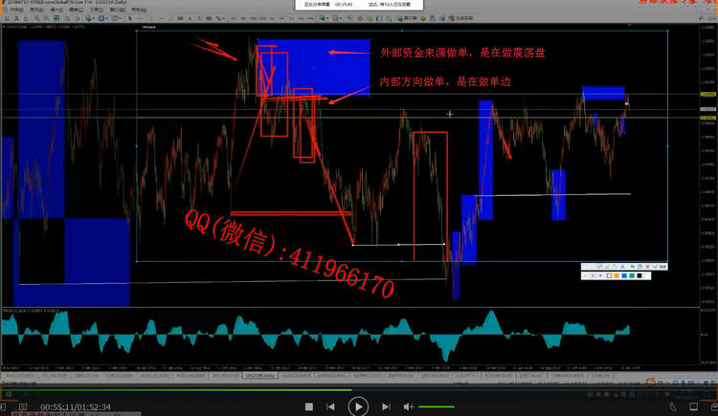Screen dimensions: 718x416
Task: Skip to the next video
Action: [x=386, y=406]
